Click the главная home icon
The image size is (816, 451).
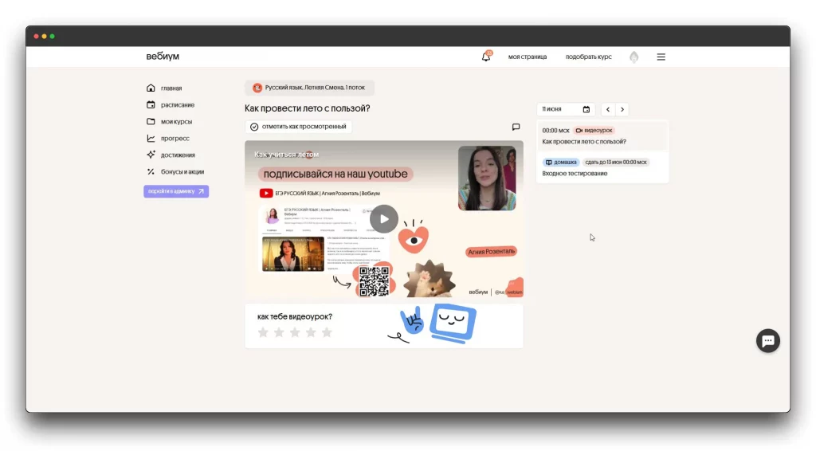(151, 88)
